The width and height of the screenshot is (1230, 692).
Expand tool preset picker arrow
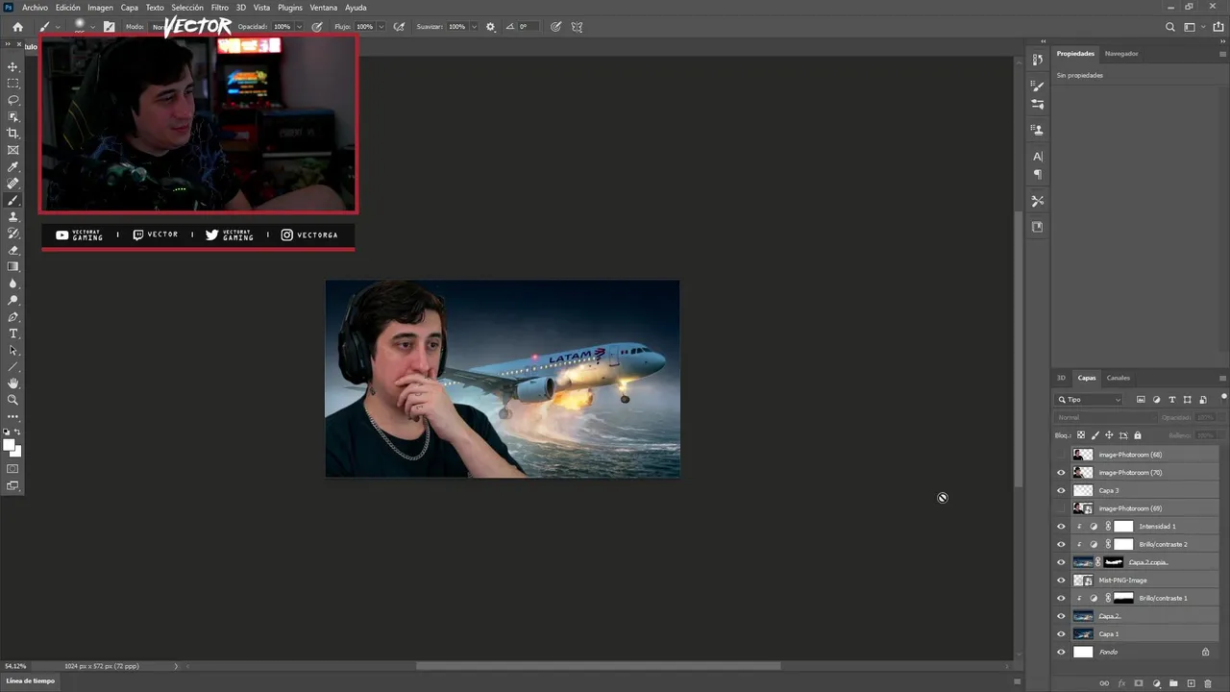pyautogui.click(x=58, y=27)
